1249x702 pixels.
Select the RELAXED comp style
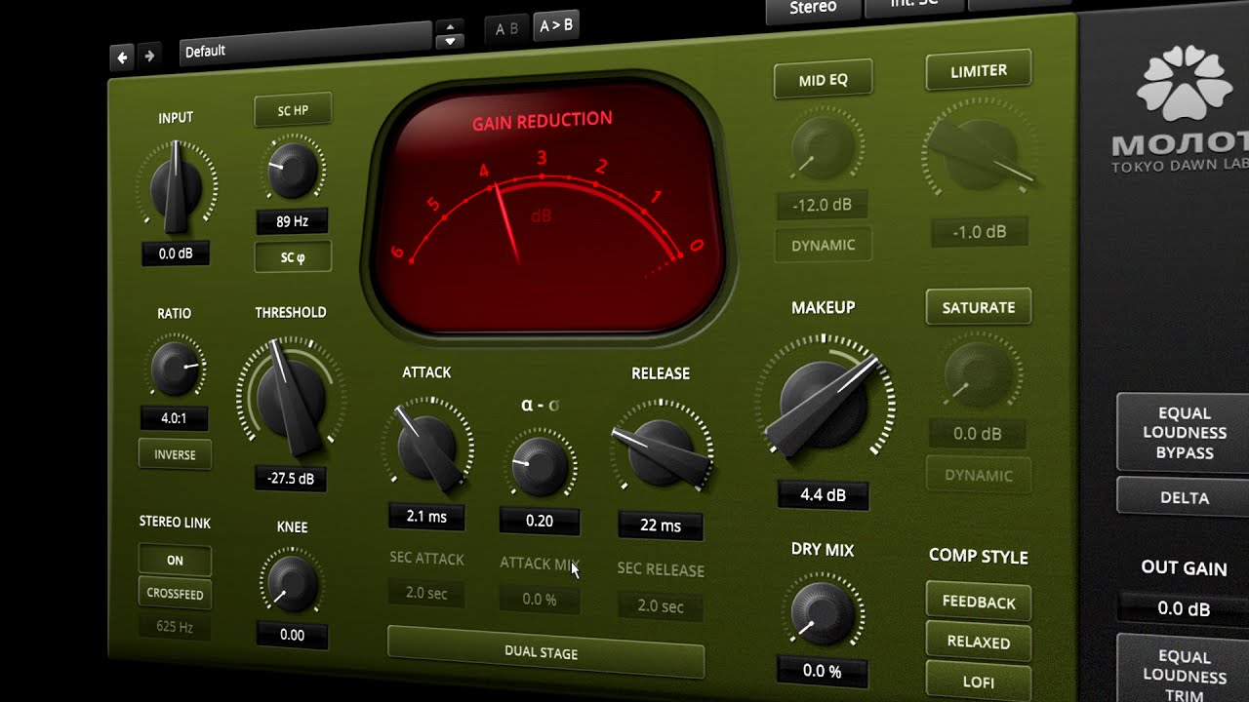click(979, 643)
